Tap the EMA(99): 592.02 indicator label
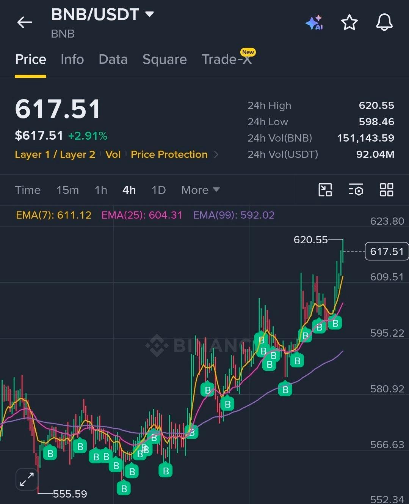Screen dimensions: 409x504 [233, 215]
